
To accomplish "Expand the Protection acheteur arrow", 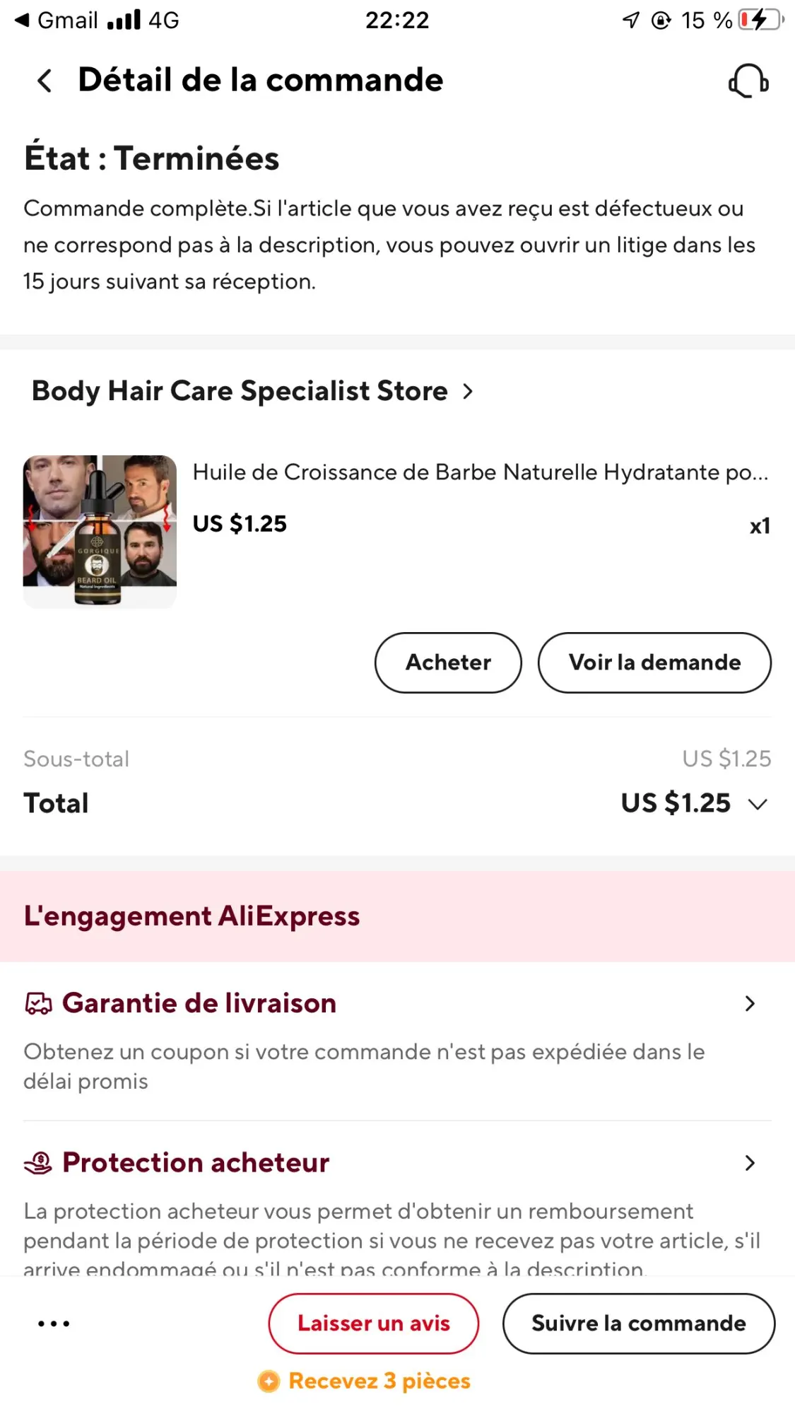I will (750, 1163).
